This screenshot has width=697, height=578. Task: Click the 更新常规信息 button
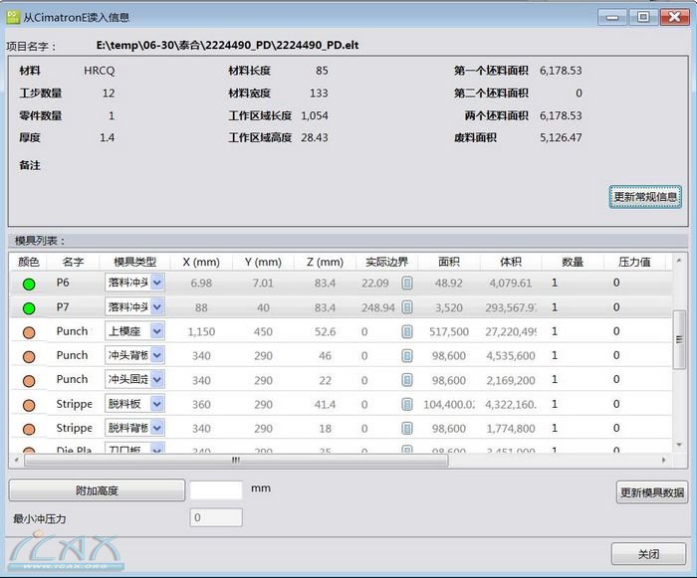click(645, 197)
